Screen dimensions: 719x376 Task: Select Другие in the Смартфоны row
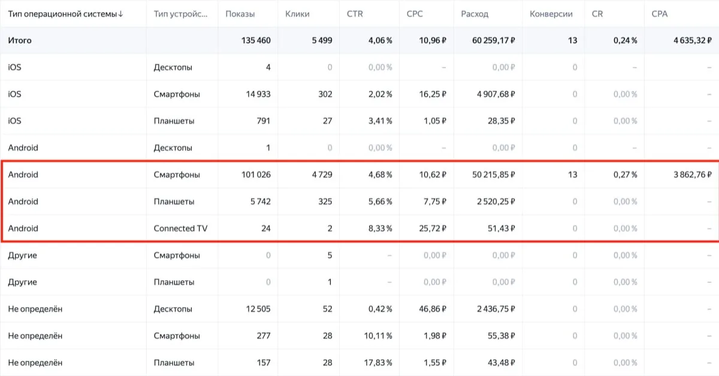coord(22,256)
